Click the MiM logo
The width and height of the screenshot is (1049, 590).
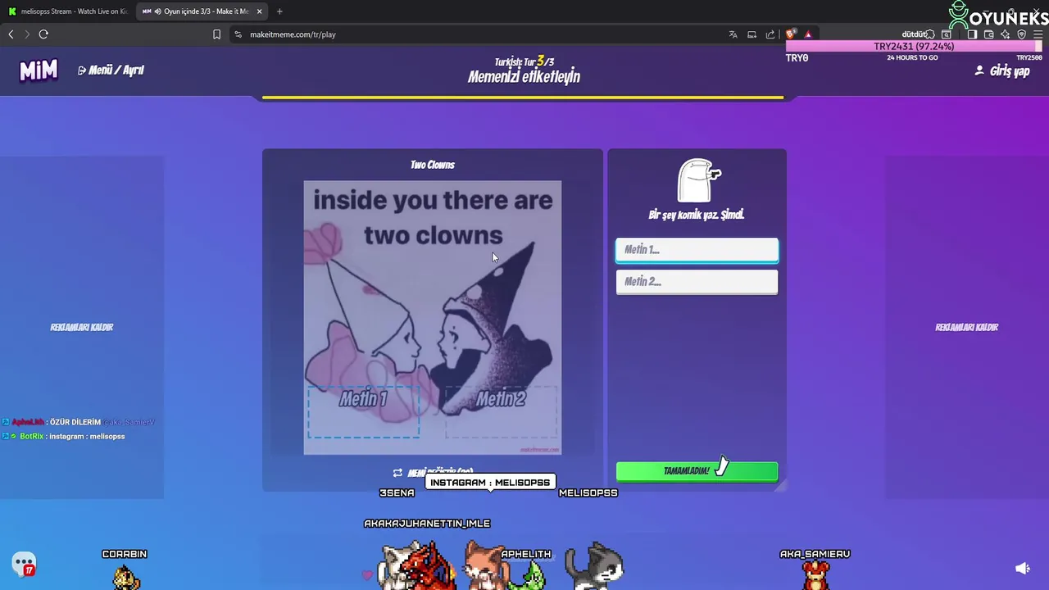tap(39, 70)
